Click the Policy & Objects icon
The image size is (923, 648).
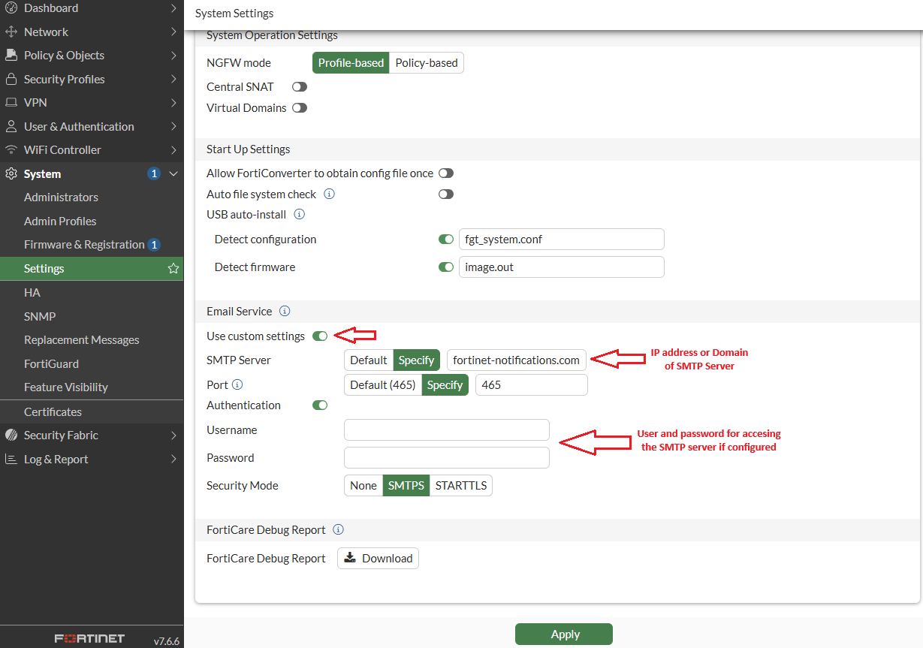point(11,56)
